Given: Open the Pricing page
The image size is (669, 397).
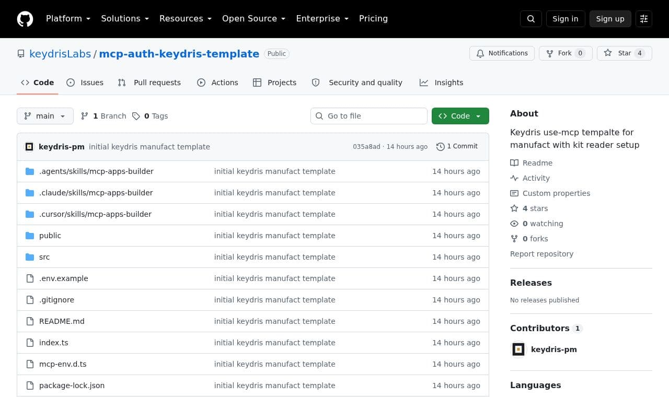Looking at the screenshot, I should pyautogui.click(x=373, y=19).
